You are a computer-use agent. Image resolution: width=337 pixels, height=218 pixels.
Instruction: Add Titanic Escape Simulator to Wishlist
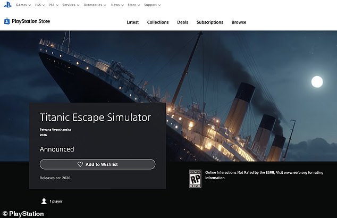click(97, 164)
